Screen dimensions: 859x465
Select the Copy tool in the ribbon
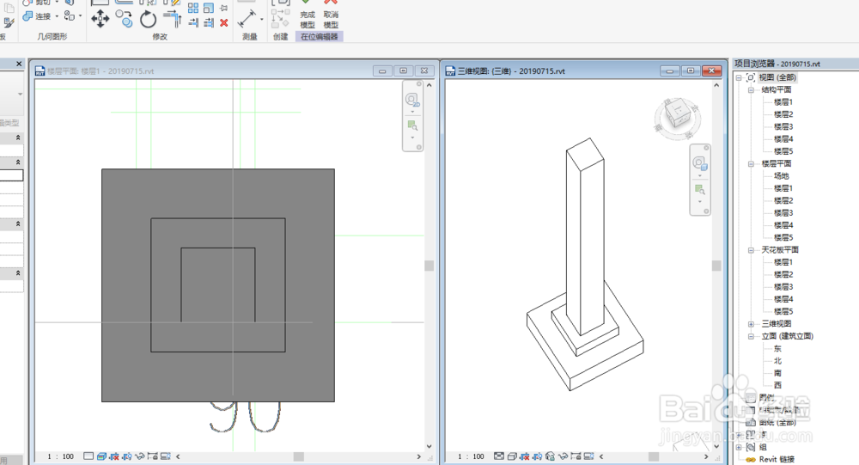[x=125, y=19]
